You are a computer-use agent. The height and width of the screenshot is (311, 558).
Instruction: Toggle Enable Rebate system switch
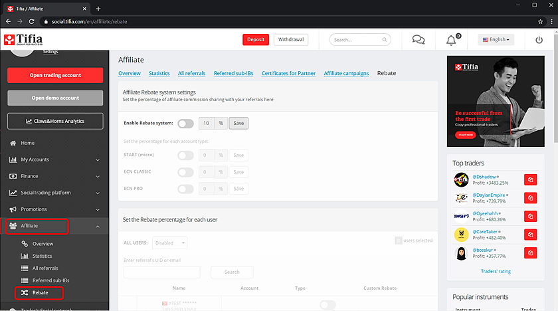pyautogui.click(x=185, y=124)
